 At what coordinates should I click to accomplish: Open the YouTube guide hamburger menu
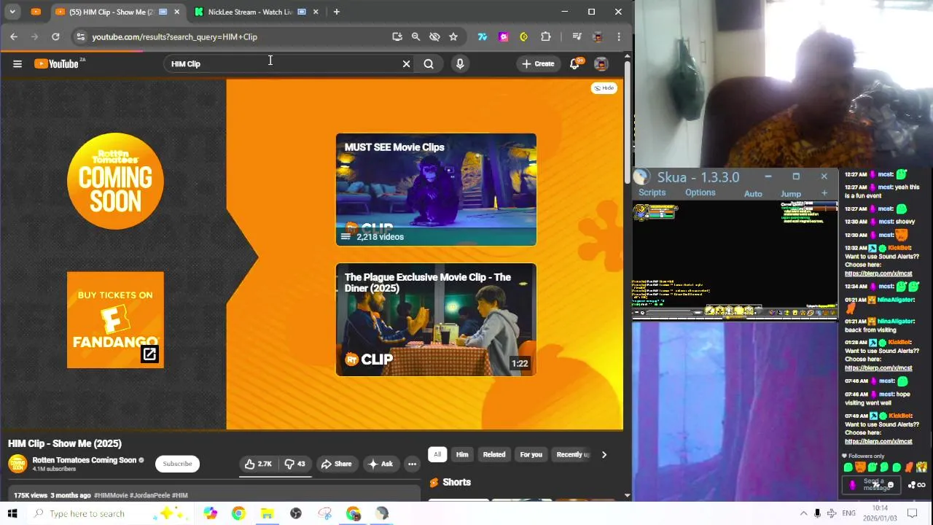coord(17,64)
